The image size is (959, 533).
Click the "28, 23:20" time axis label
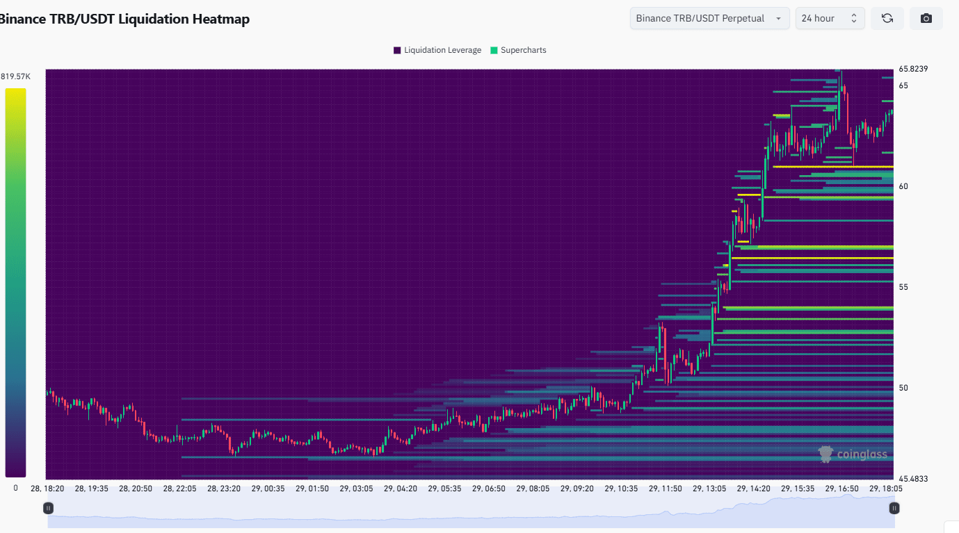(x=224, y=489)
